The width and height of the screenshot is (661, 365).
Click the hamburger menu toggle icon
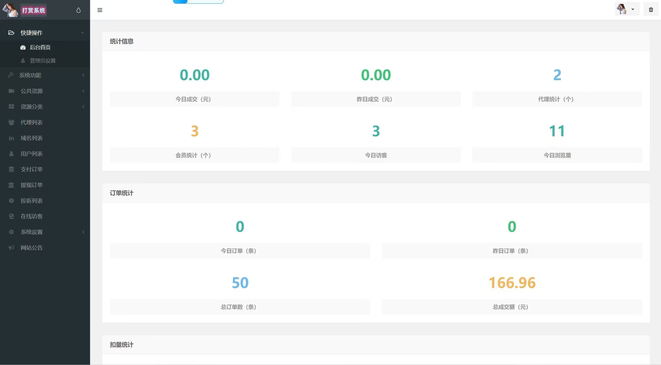tap(100, 10)
